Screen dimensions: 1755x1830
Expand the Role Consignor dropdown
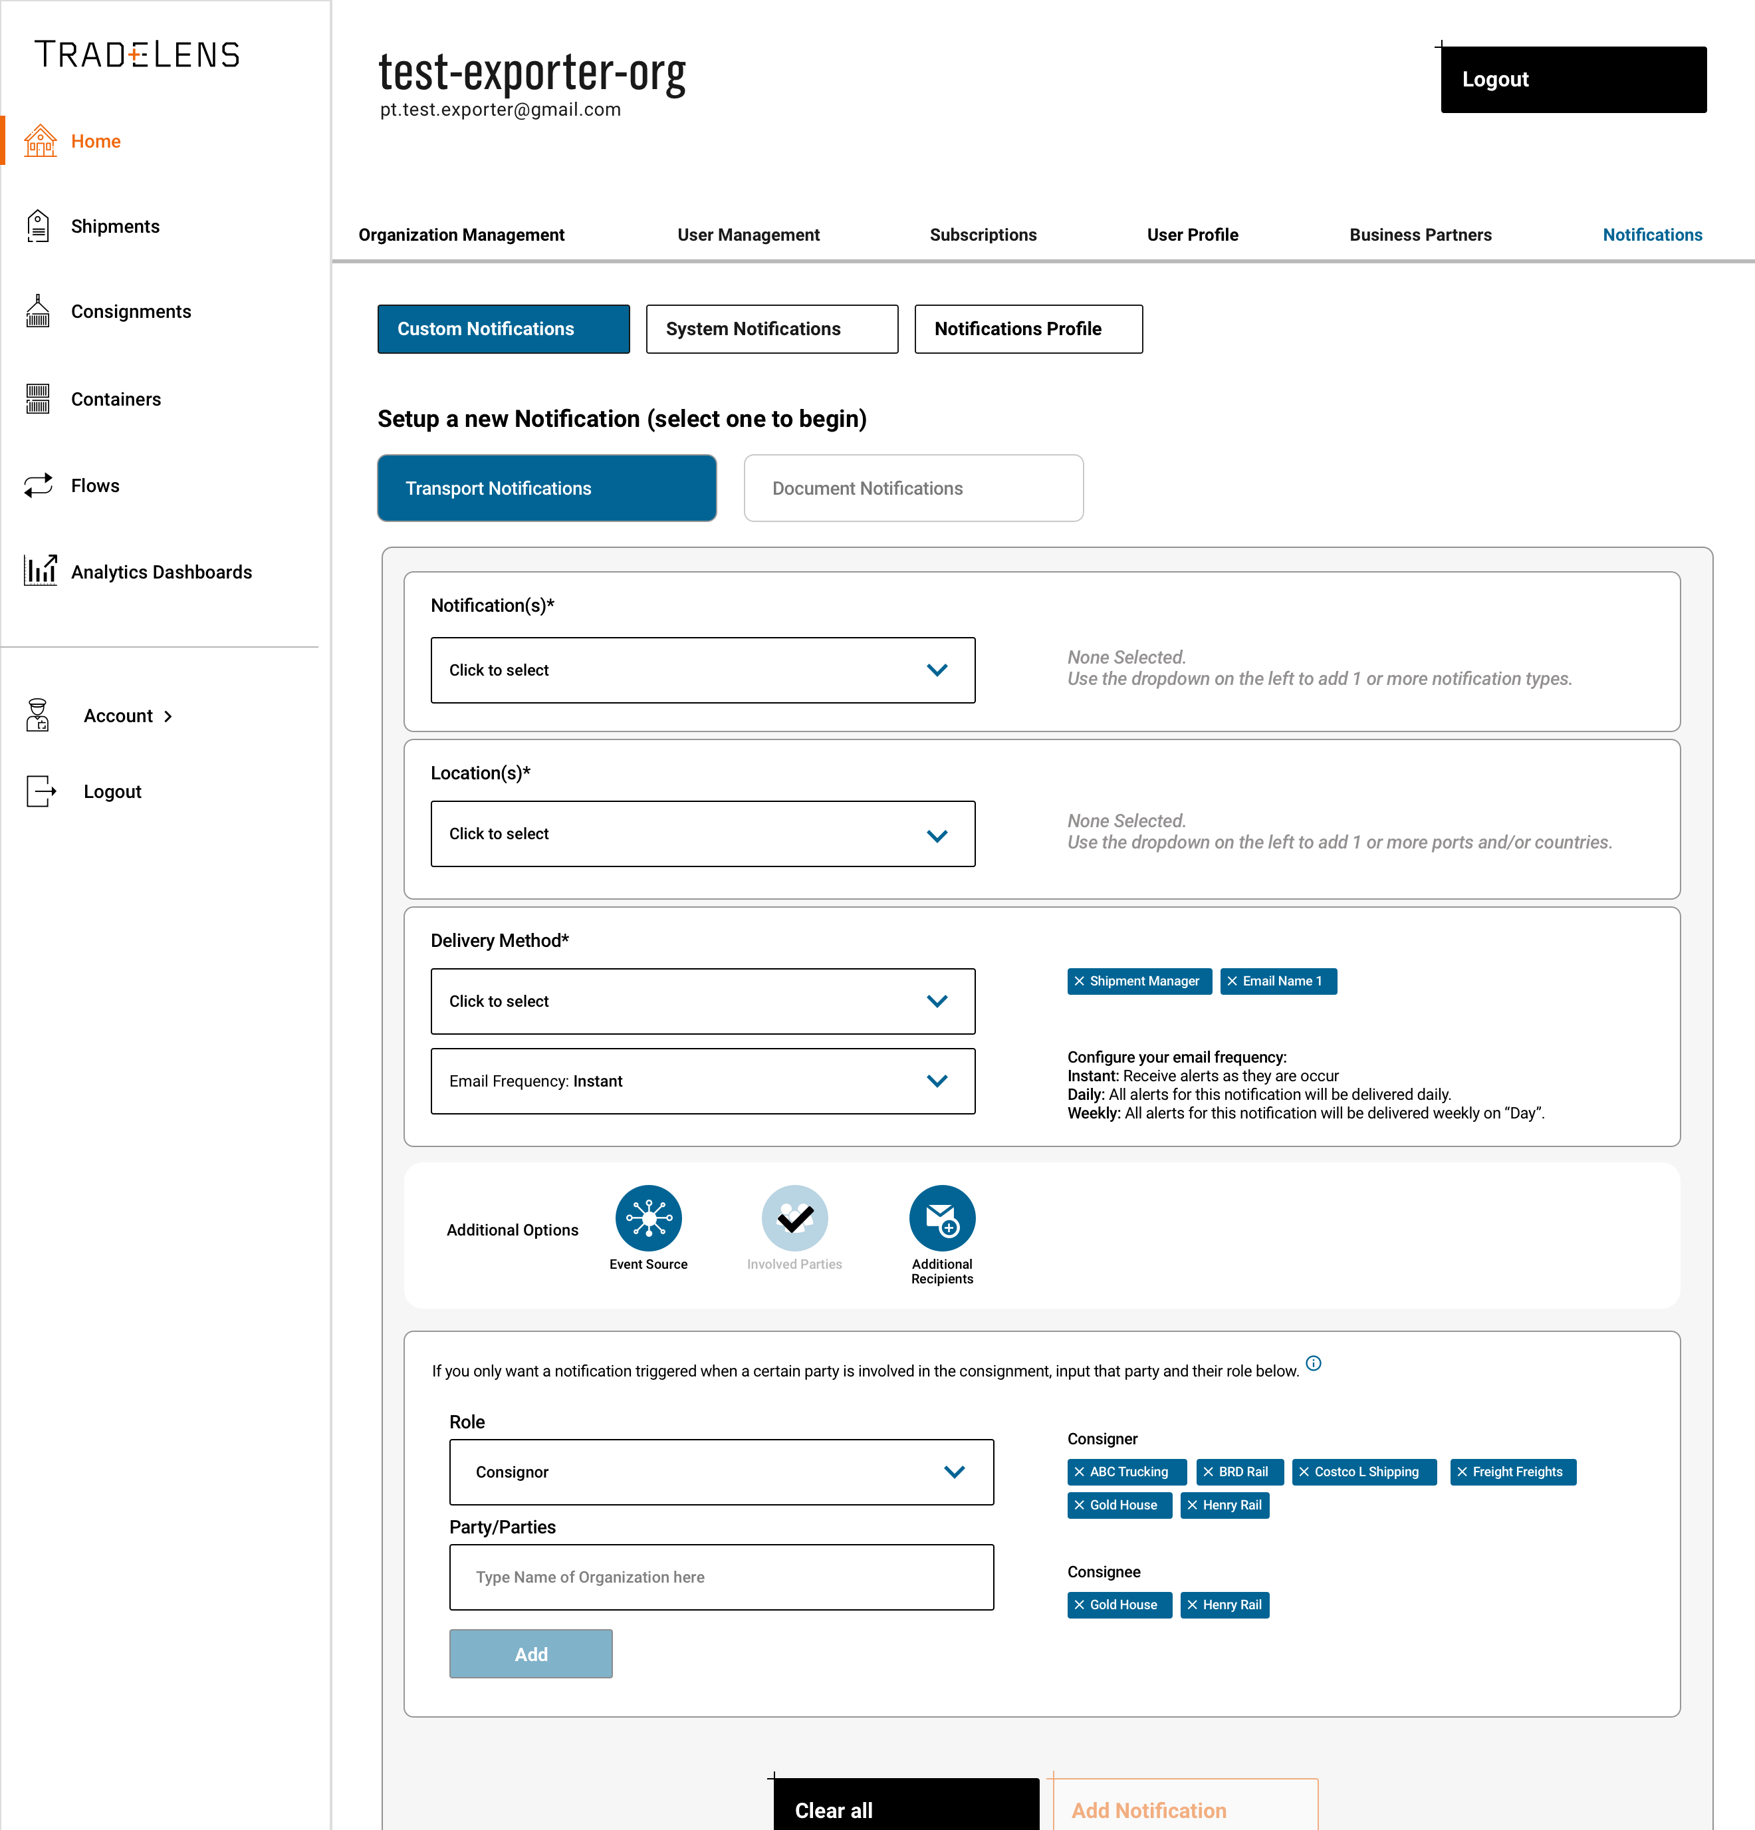click(x=721, y=1472)
